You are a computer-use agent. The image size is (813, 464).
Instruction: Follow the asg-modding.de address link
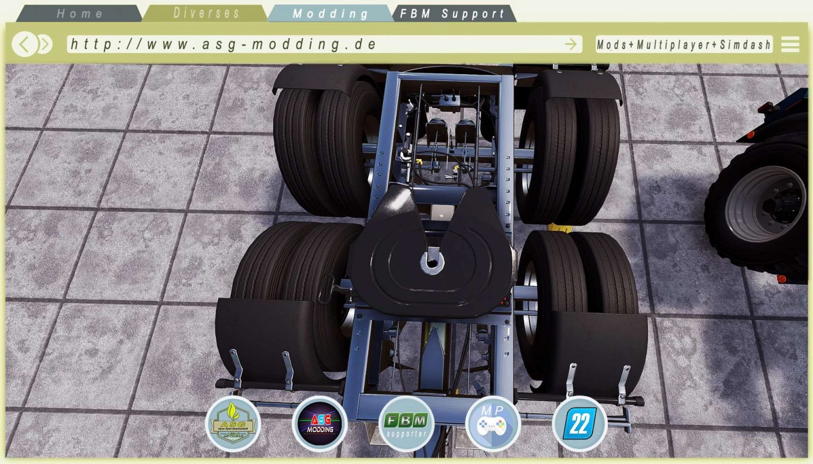click(x=222, y=44)
